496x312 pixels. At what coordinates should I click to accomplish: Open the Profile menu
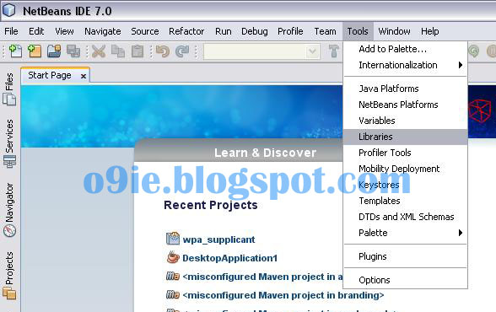(x=290, y=31)
